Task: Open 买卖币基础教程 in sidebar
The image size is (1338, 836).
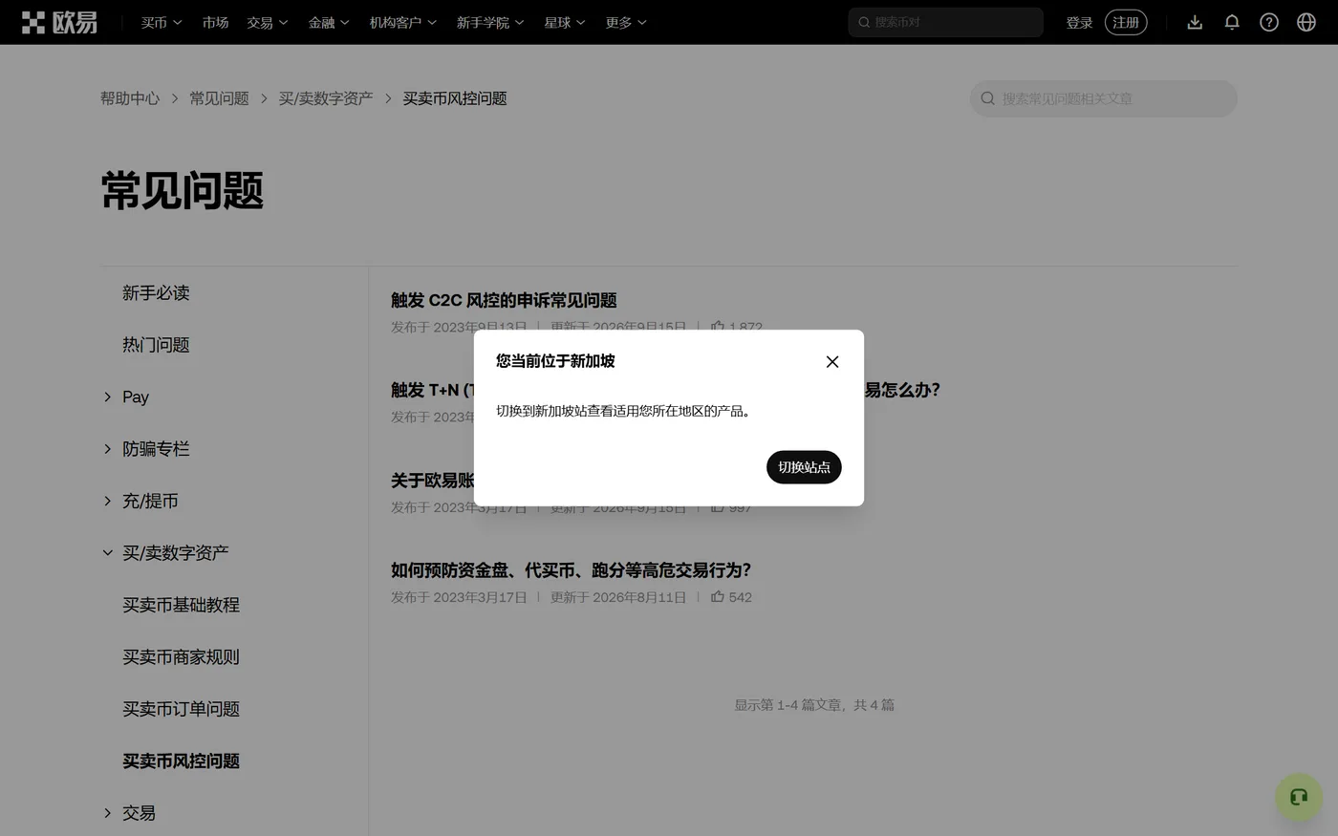Action: point(181,605)
